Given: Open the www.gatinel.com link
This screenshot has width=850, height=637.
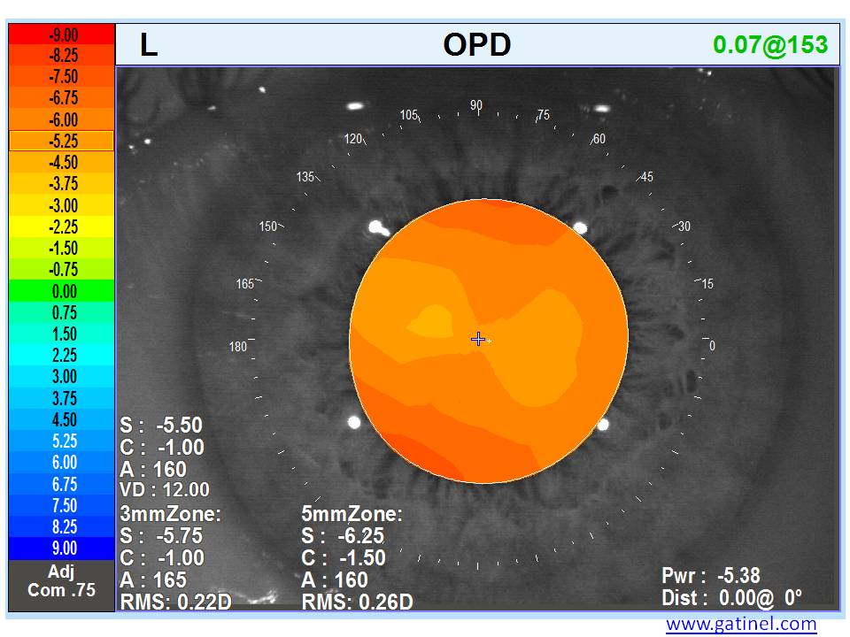Looking at the screenshot, I should [741, 624].
